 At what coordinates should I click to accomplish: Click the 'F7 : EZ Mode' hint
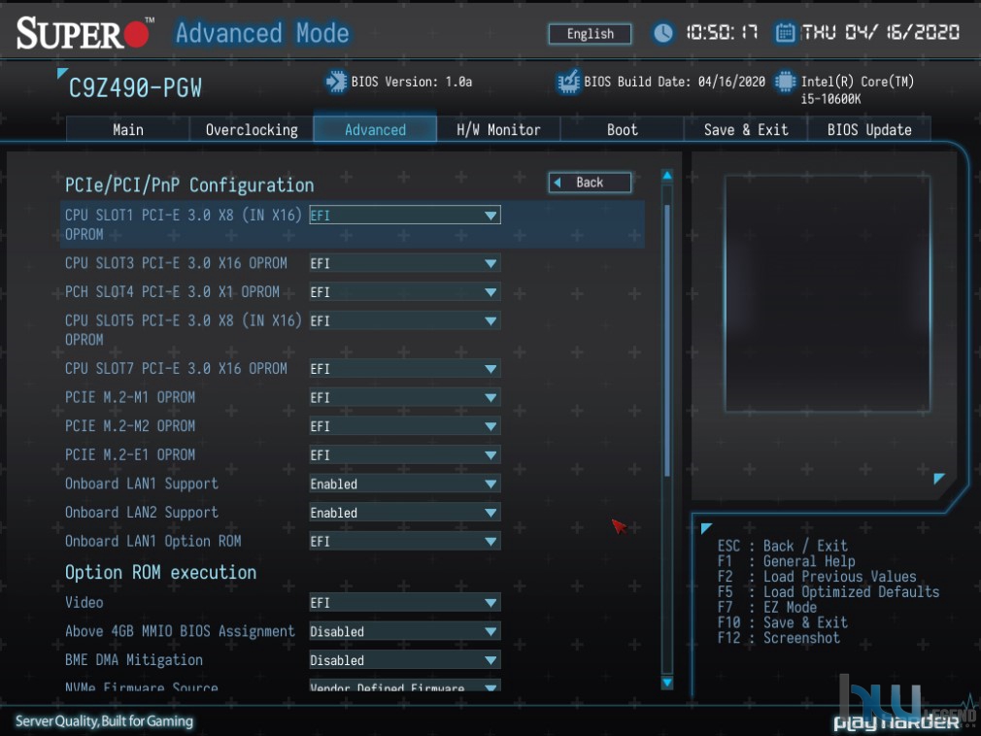tap(767, 607)
